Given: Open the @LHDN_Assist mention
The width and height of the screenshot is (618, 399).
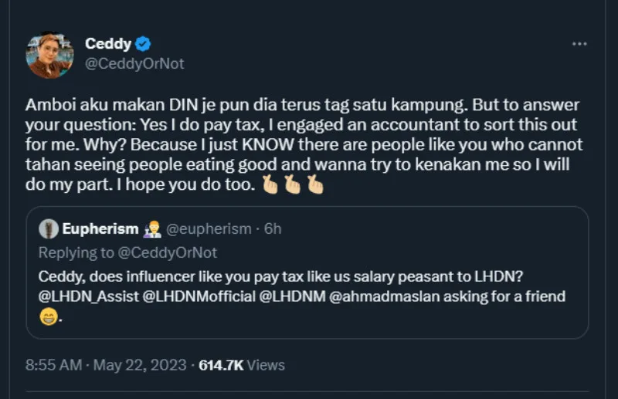Looking at the screenshot, I should click(x=87, y=296).
